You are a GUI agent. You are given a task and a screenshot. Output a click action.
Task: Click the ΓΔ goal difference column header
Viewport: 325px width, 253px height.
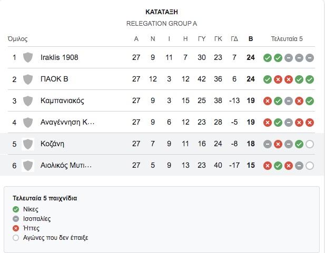coord(234,39)
